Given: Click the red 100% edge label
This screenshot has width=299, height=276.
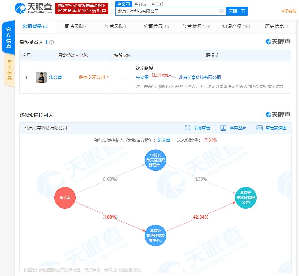Looking at the screenshot, I should (110, 217).
